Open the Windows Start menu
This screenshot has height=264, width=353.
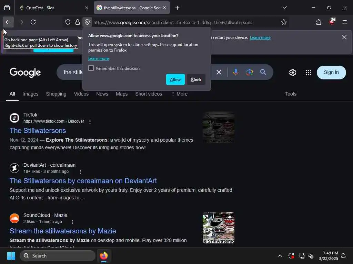11,256
